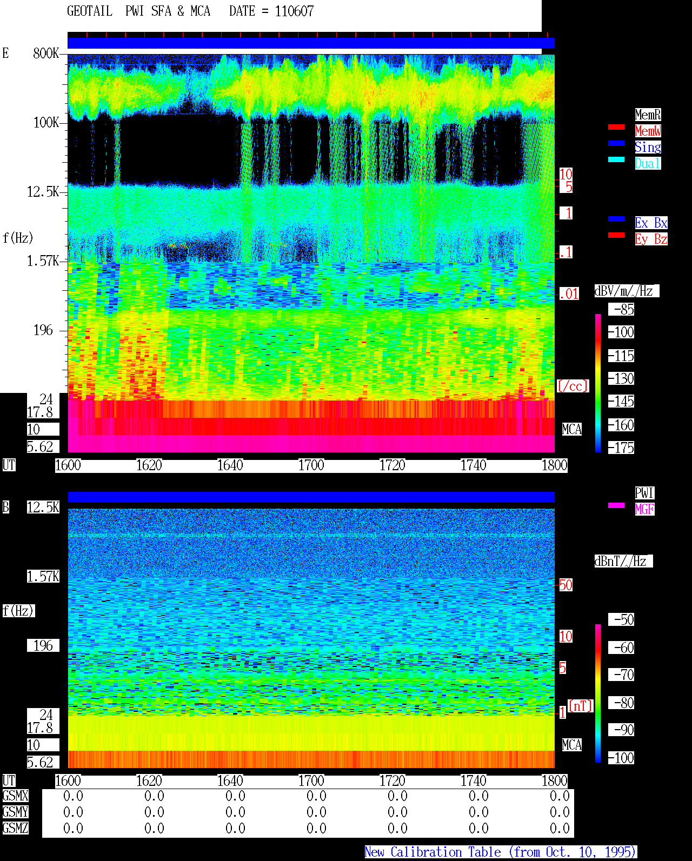Click the 1640 UT tick under the B spectrogram
Screen dimensions: 692x861
[x=230, y=781]
